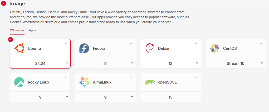Click the Fedora logo icon
Image resolution: width=269 pixels, height=112 pixels.
[x=84, y=48]
